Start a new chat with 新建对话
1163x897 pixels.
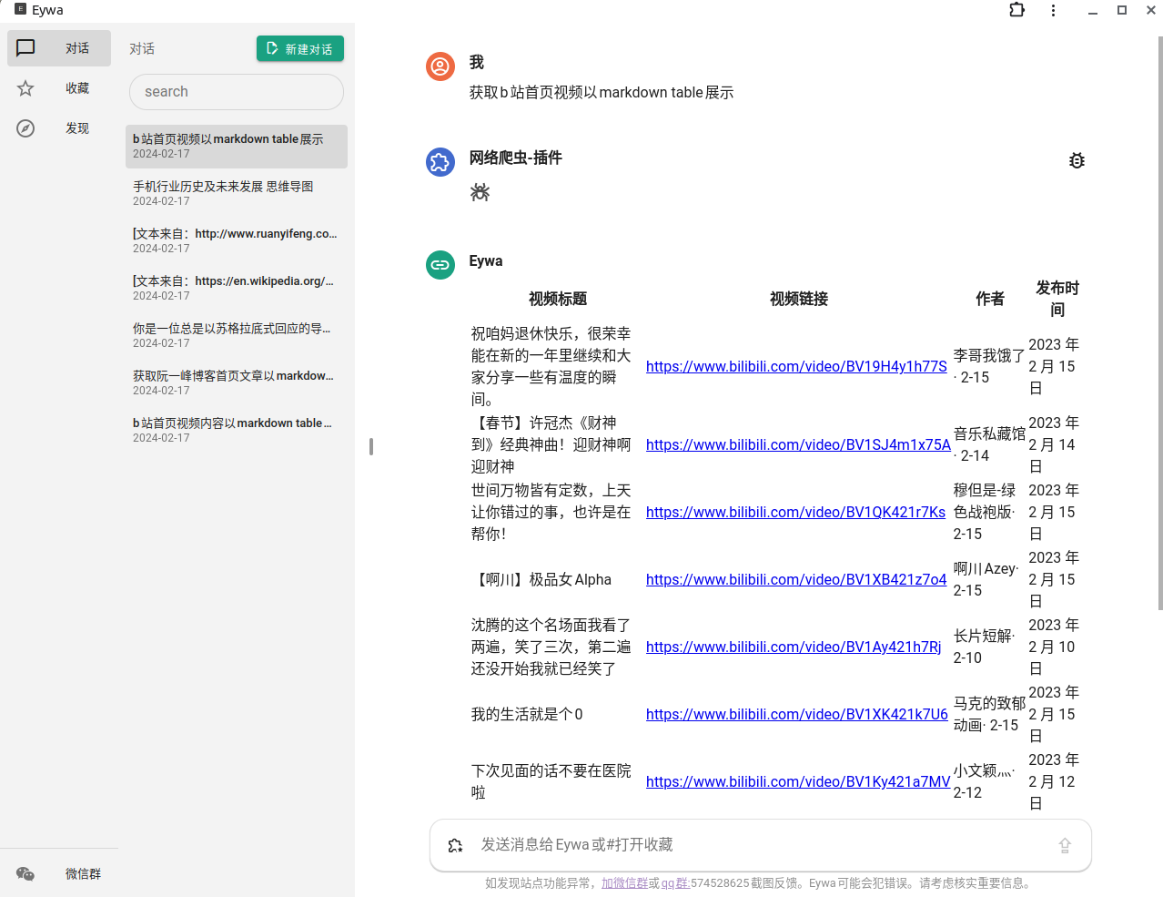click(x=300, y=48)
